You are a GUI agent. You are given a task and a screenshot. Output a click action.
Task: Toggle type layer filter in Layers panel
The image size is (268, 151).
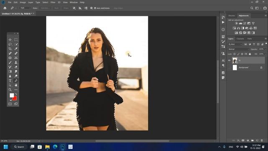coord(254,44)
